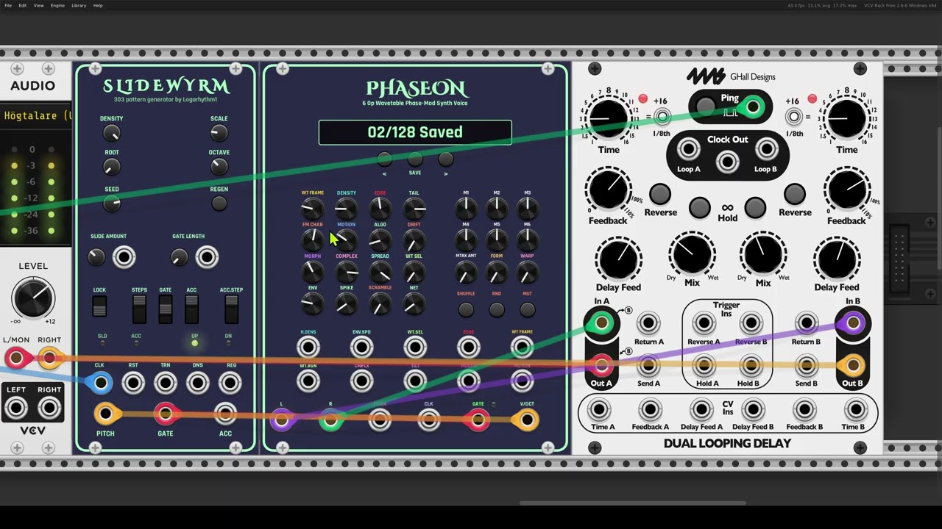
Task: Click the Phaseon M1 knob
Action: pyautogui.click(x=466, y=209)
